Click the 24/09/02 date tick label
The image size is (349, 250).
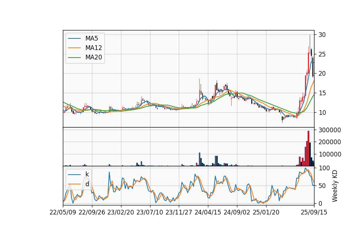pos(237,212)
